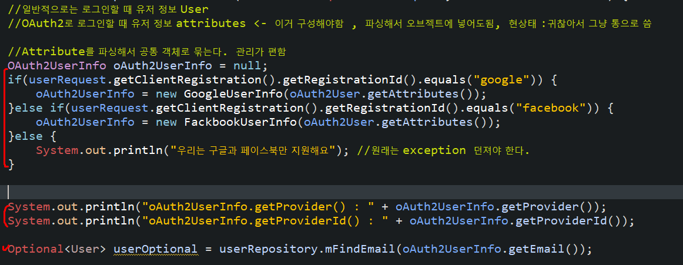
Task: Place cursor on GoogleUserInfo constructor name
Action: pyautogui.click(x=234, y=94)
